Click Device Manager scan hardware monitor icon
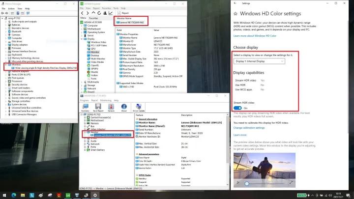Image resolution: width=354 pixels, height=199 pixels. point(28,13)
